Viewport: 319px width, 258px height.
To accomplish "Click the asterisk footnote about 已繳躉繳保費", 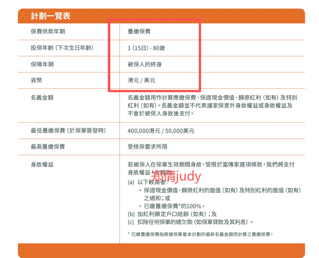I will pyautogui.click(x=200, y=234).
